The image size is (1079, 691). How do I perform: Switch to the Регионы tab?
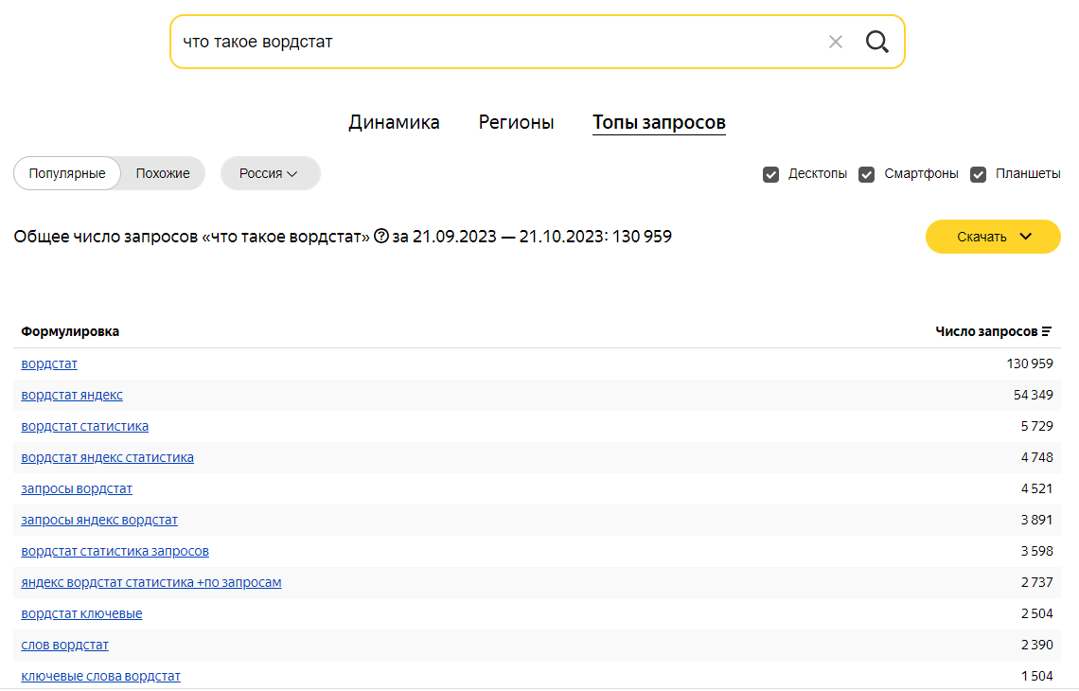tap(516, 122)
